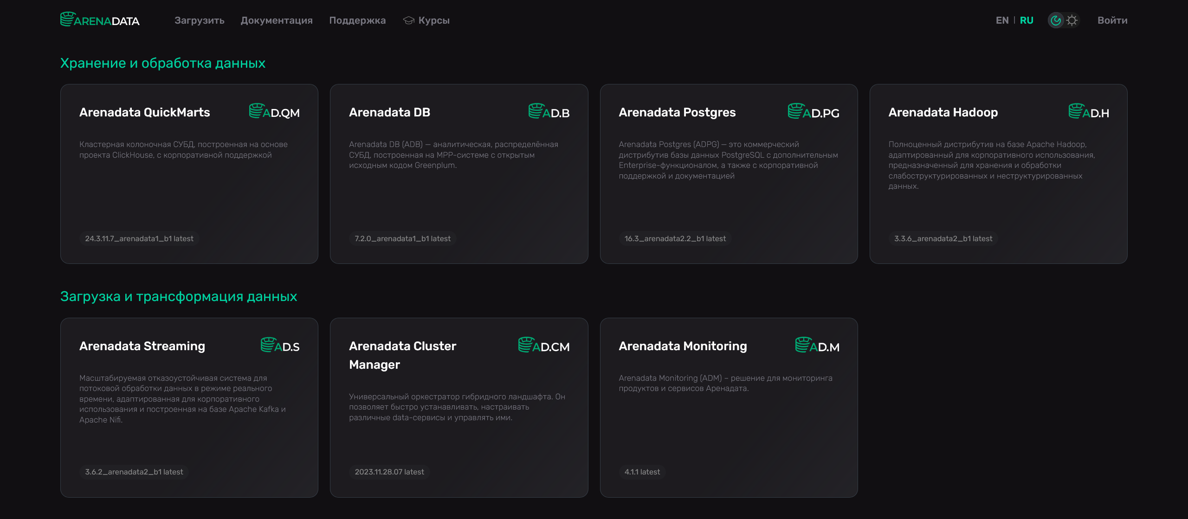Click the AD.QM product logo
The width and height of the screenshot is (1188, 519).
(x=274, y=111)
